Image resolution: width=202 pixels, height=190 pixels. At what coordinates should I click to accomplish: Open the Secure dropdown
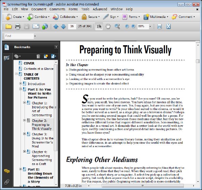coord(91,17)
